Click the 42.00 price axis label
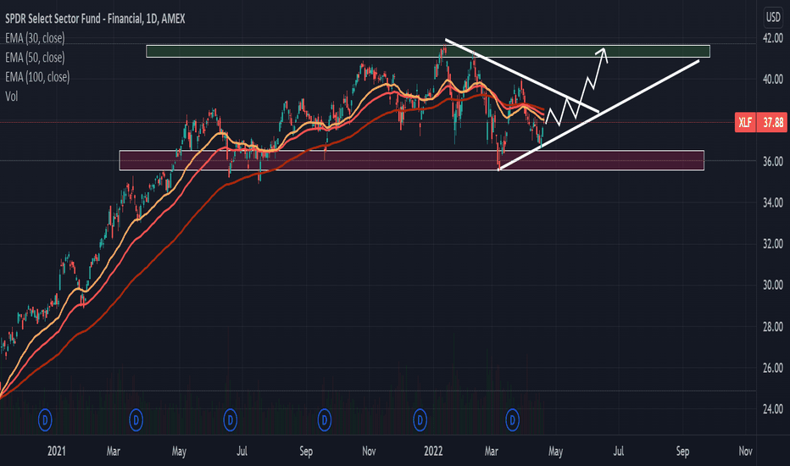 (773, 38)
